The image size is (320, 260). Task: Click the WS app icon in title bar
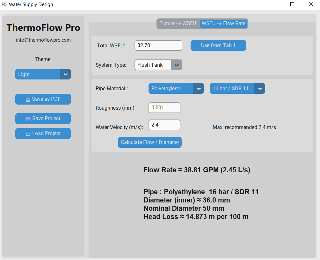click(x=4, y=4)
